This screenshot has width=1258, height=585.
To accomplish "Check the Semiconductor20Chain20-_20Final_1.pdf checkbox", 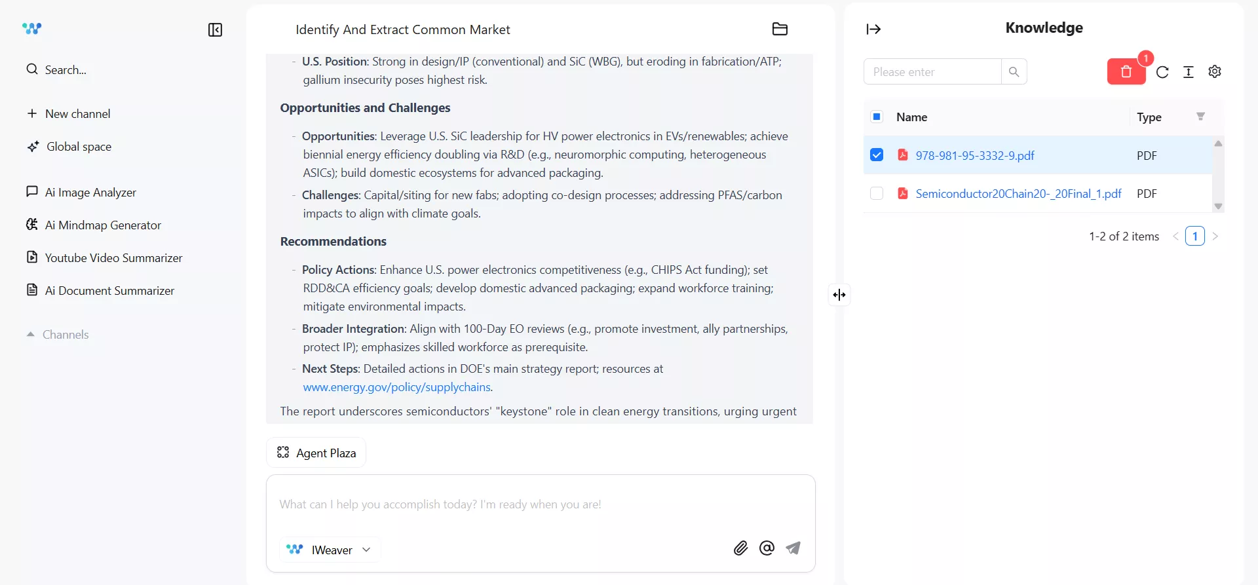I will 877,193.
